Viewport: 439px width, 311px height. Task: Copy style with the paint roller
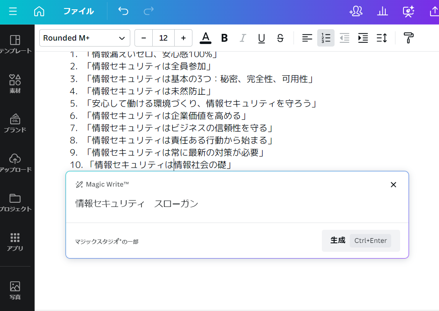pos(409,38)
